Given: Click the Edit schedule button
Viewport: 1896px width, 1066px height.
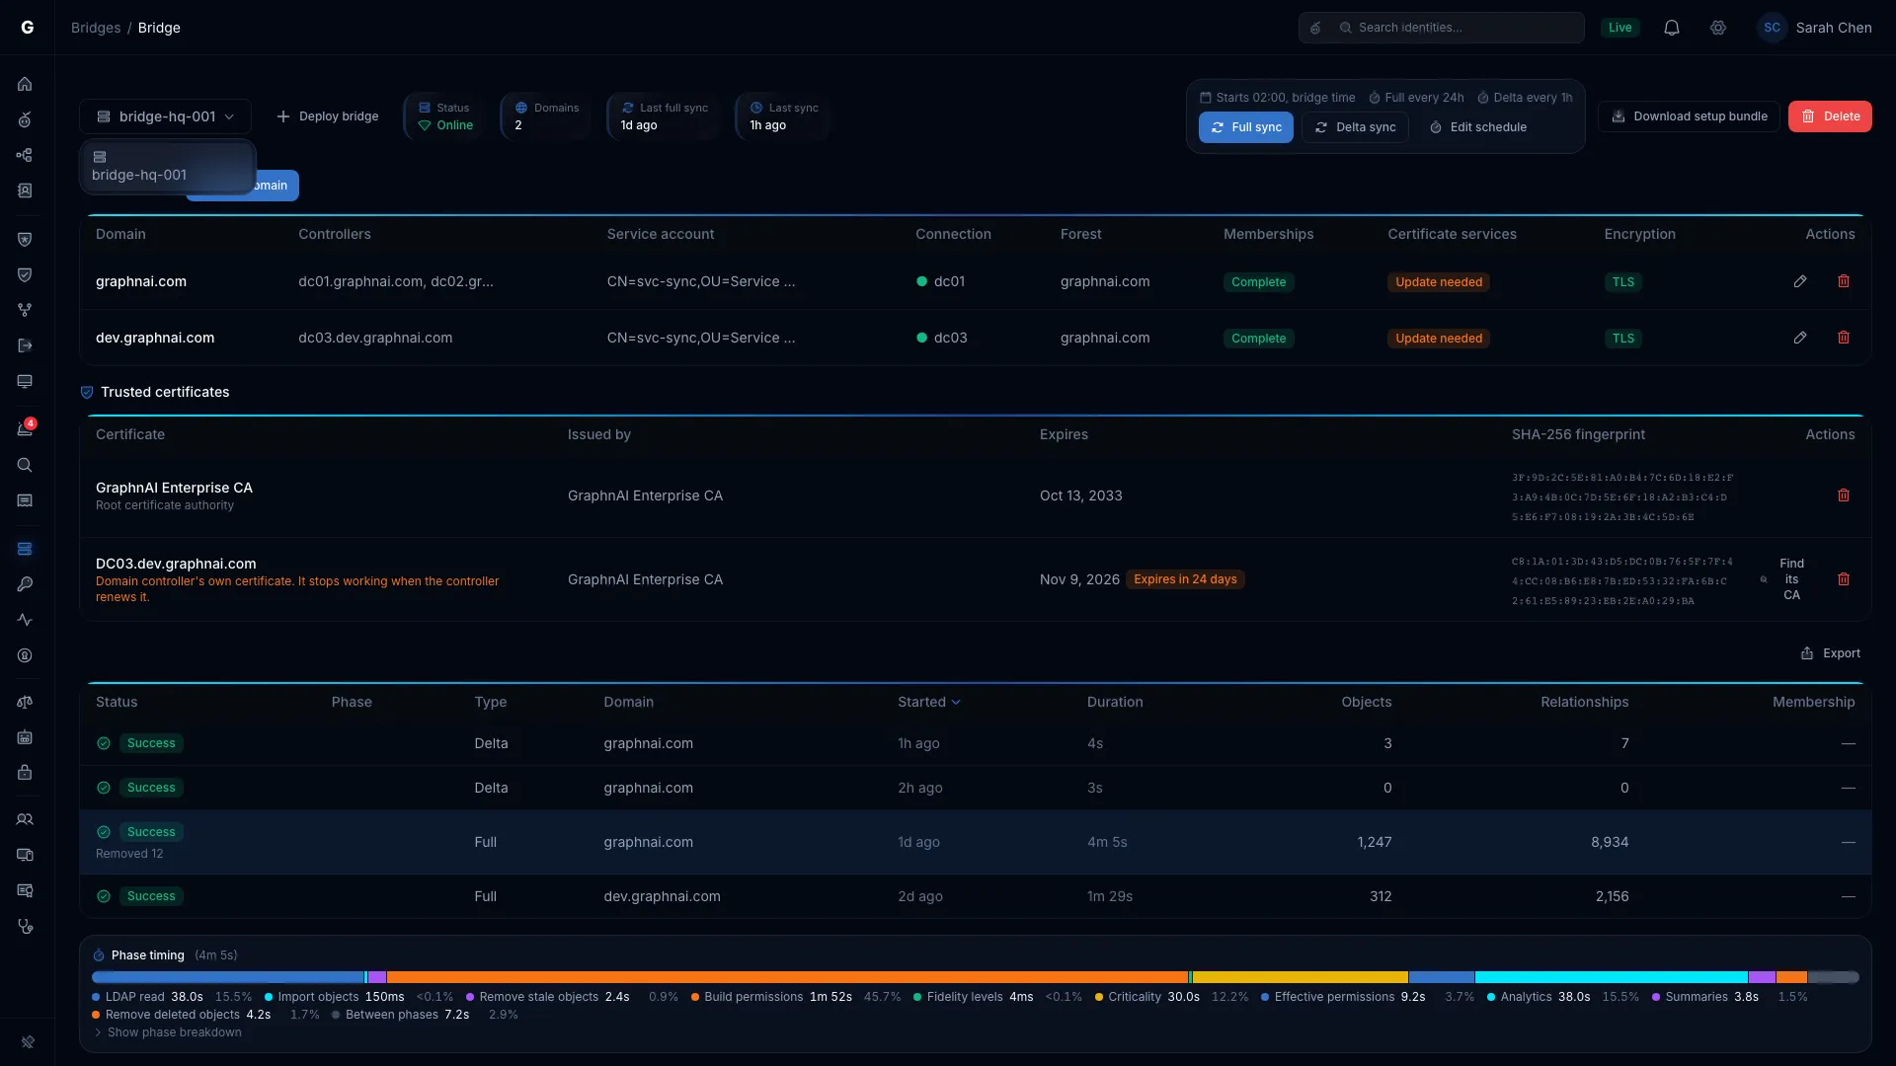Looking at the screenshot, I should (x=1477, y=127).
